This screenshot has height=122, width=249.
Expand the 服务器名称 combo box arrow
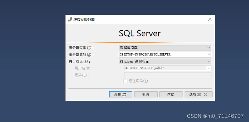pos(209,55)
